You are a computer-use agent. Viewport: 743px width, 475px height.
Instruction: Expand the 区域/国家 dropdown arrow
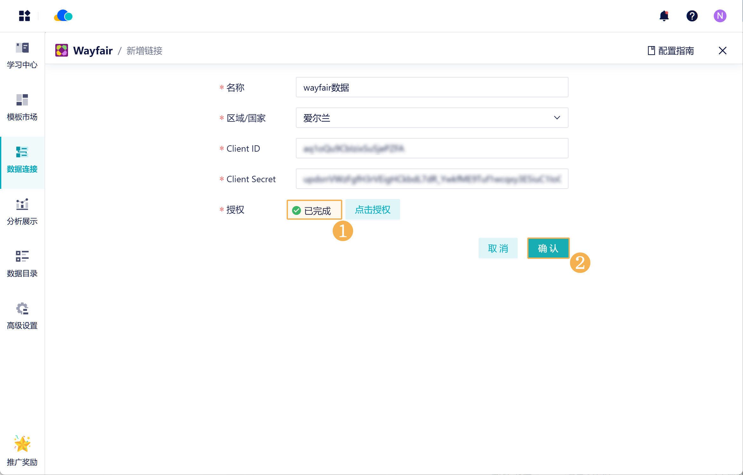coord(557,118)
